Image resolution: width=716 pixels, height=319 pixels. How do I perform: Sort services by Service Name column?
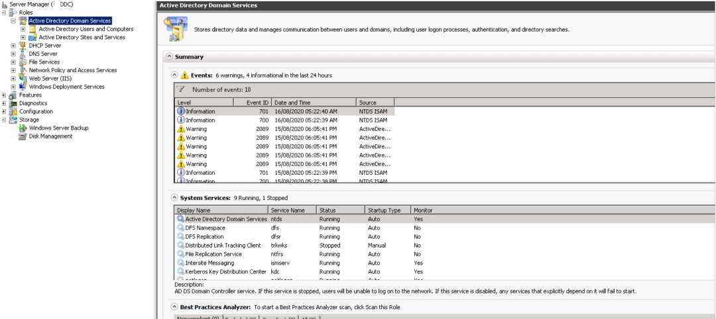[293, 210]
